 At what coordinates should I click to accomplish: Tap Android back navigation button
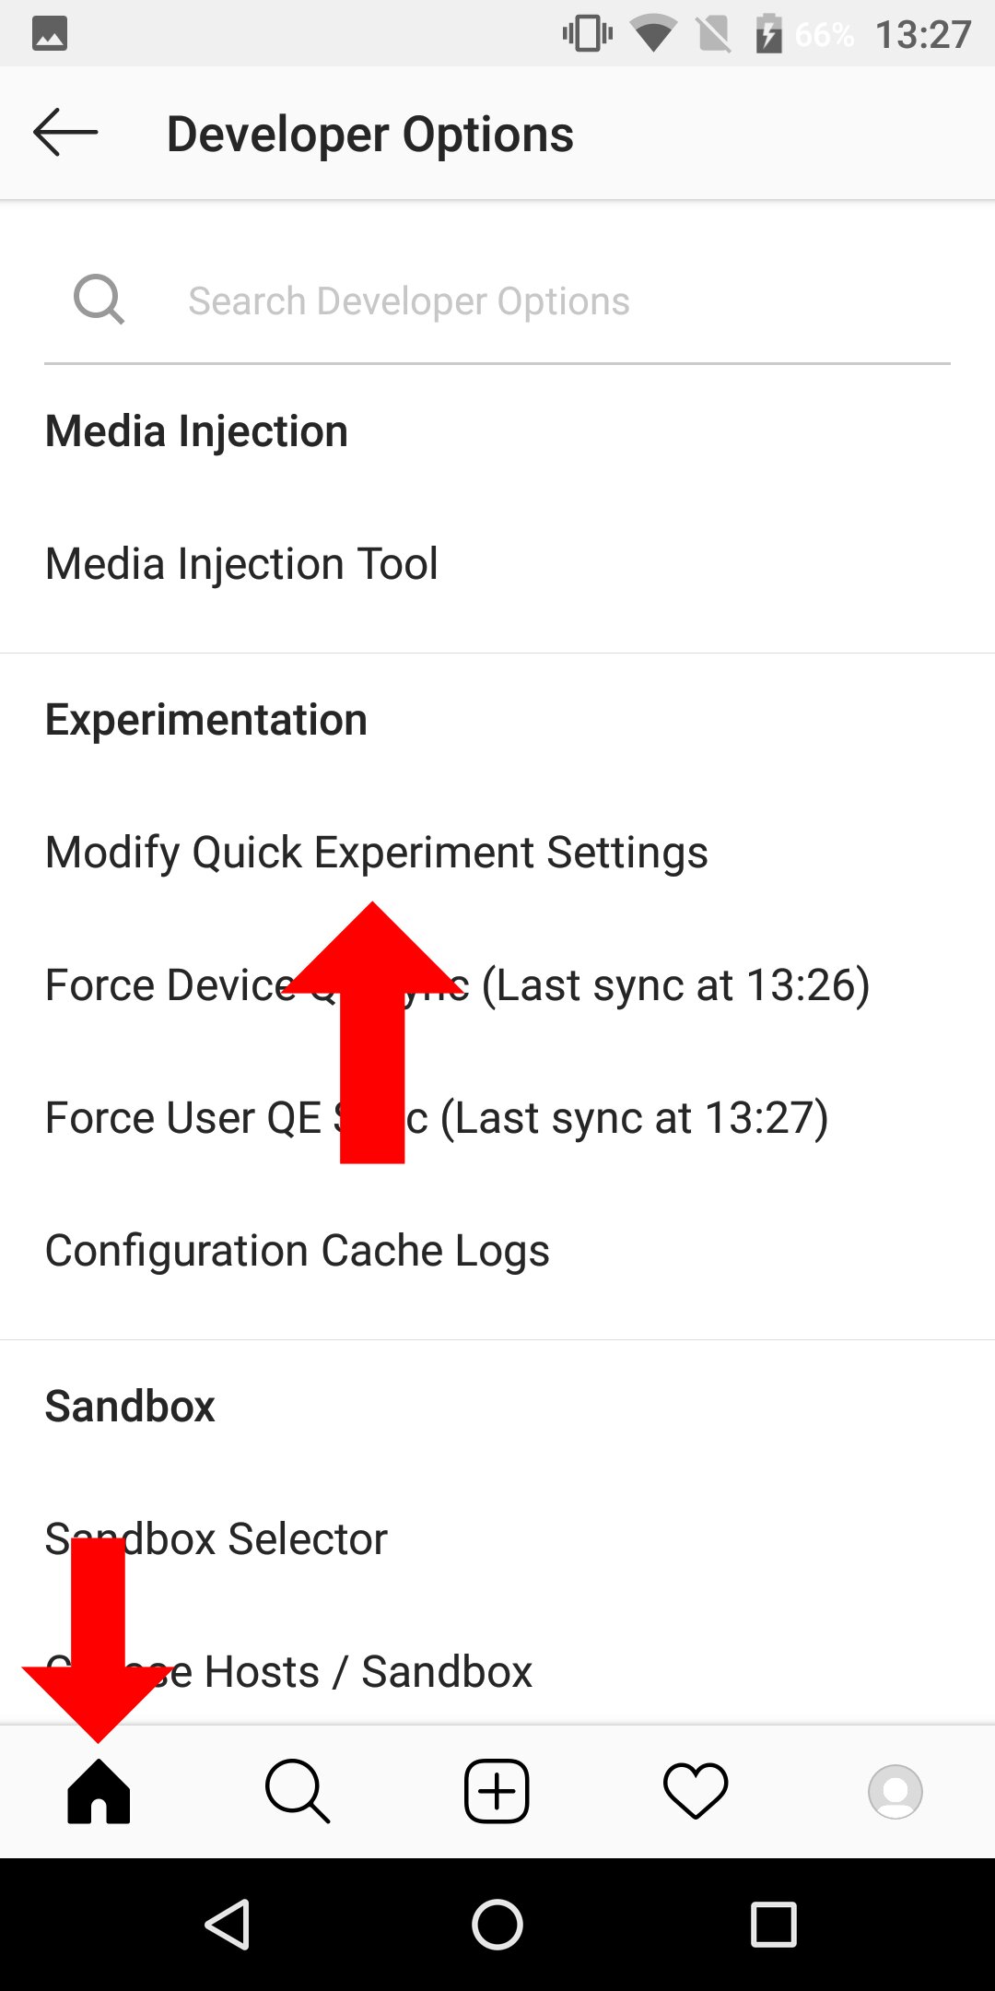tap(228, 1925)
